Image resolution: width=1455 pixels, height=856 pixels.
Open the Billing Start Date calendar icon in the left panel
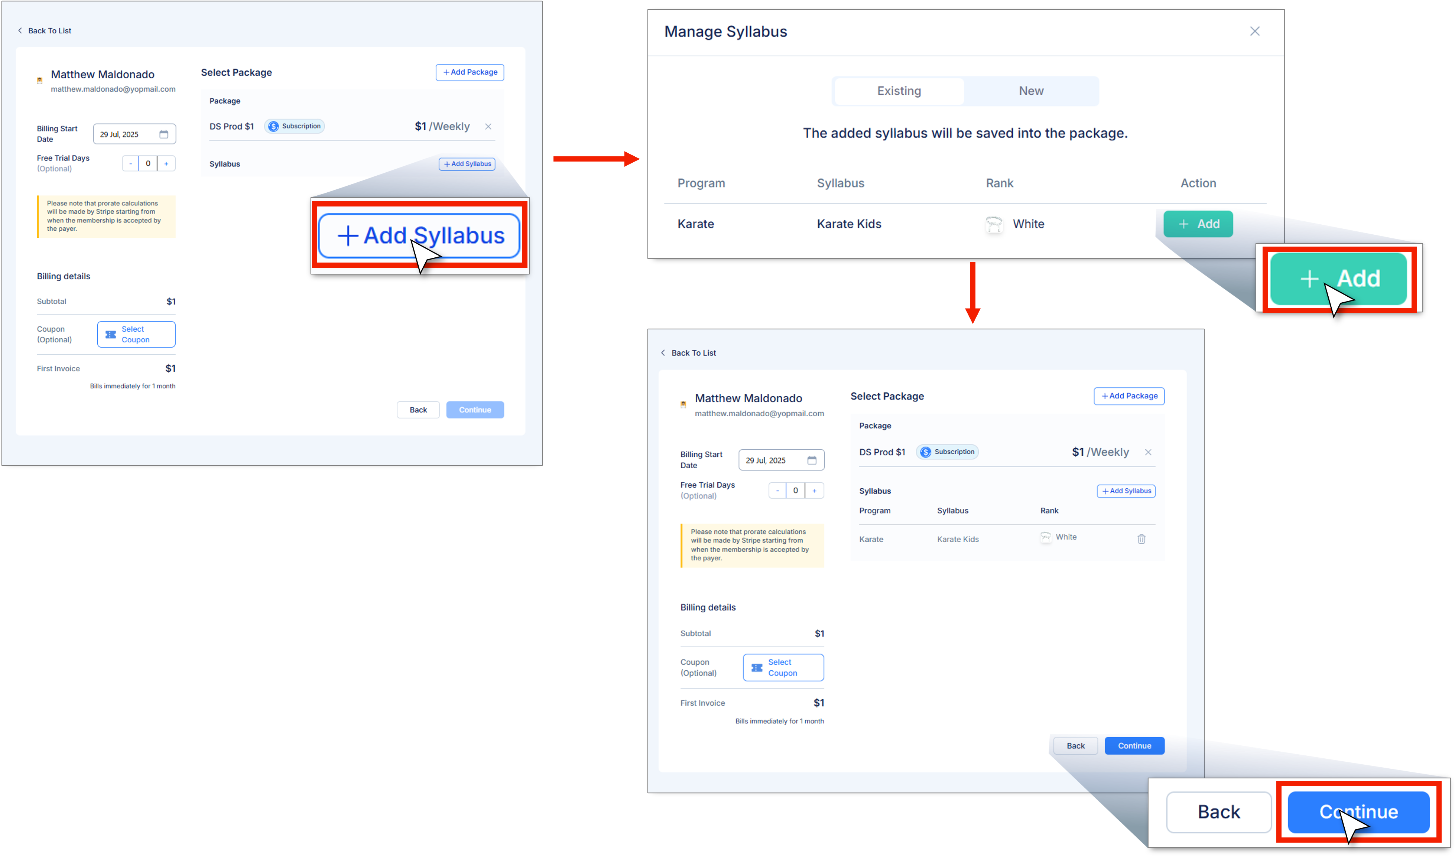click(x=163, y=134)
